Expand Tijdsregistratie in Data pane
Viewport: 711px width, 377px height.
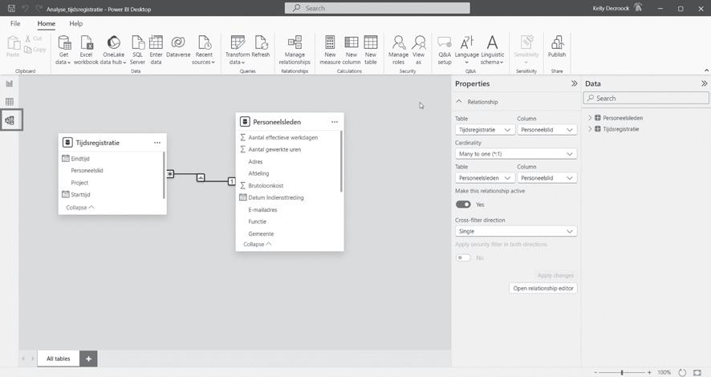590,129
